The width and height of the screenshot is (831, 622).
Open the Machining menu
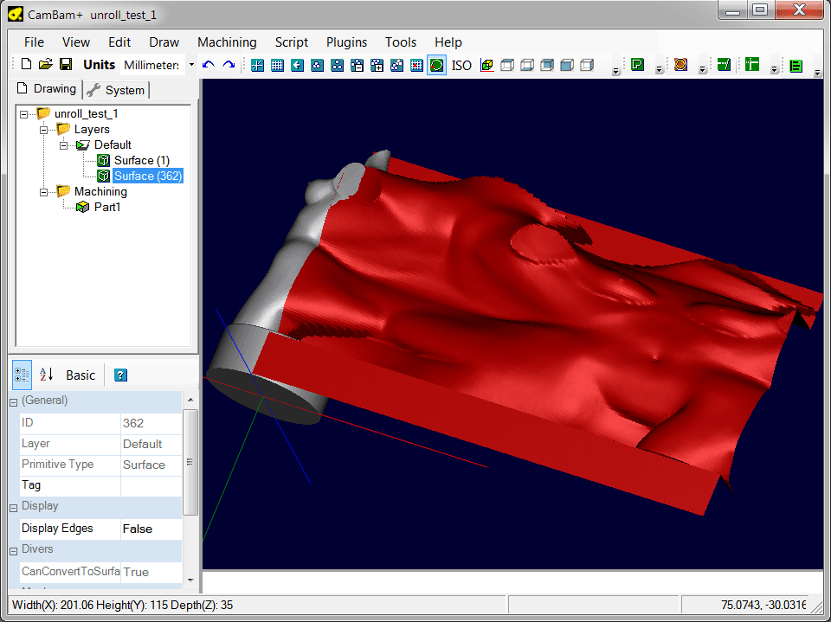click(227, 42)
